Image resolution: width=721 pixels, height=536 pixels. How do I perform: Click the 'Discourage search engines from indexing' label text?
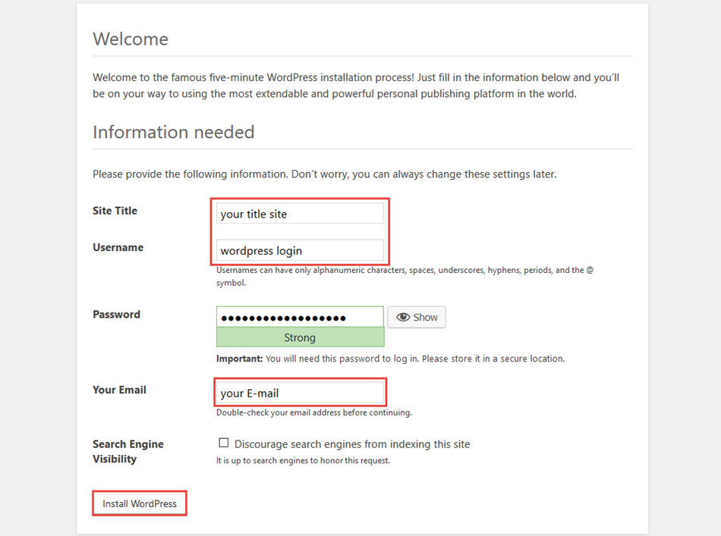(352, 444)
